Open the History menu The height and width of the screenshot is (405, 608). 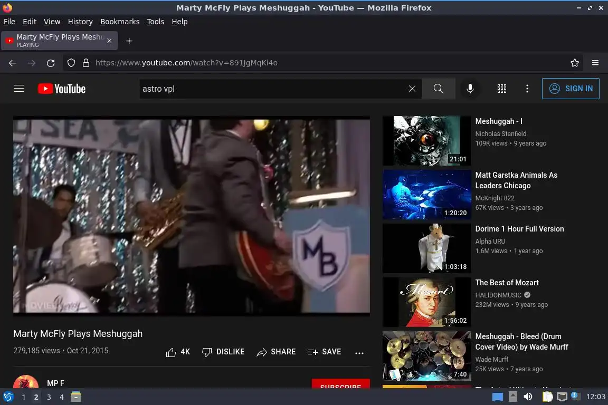[80, 22]
